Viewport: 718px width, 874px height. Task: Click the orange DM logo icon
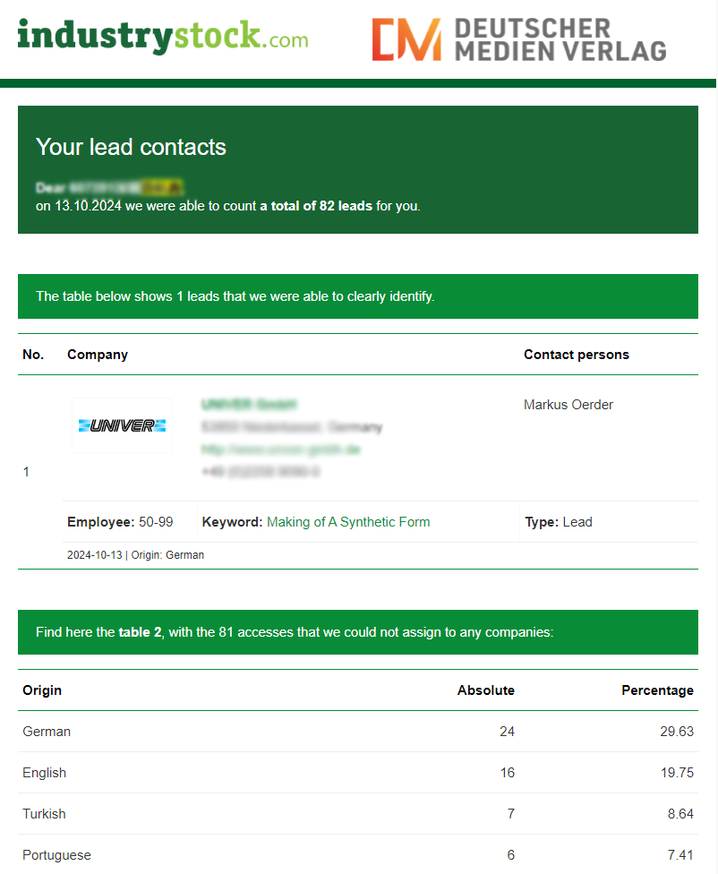pyautogui.click(x=406, y=40)
